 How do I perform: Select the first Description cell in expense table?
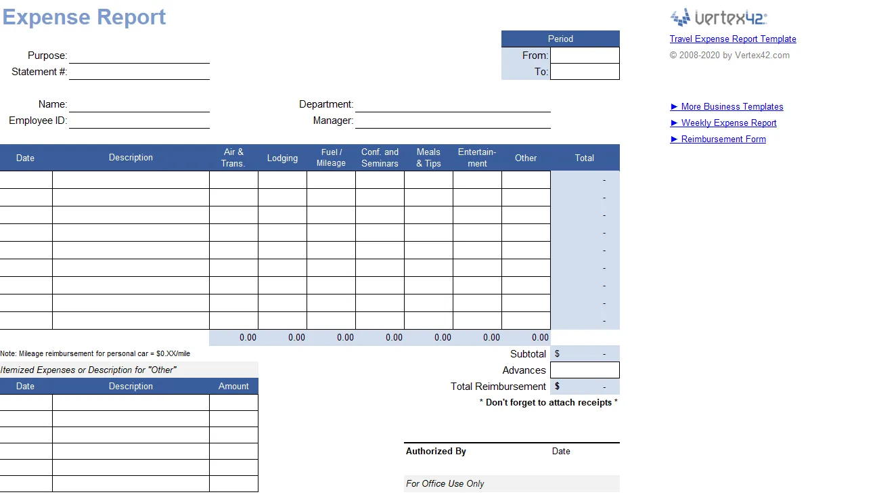[131, 180]
